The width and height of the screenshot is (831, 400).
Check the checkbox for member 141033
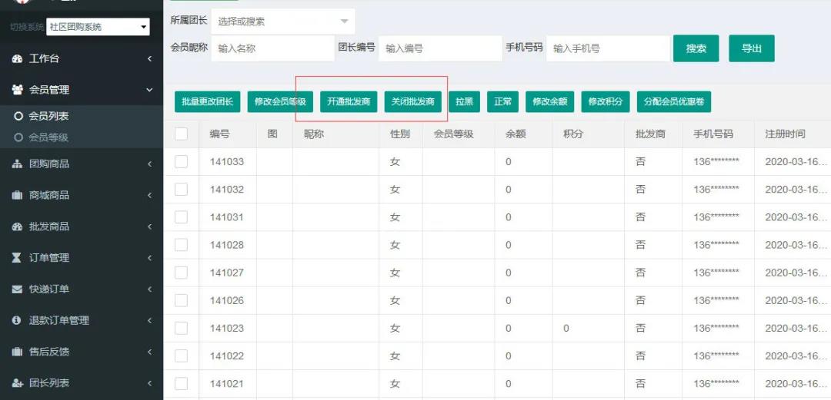coord(182,162)
